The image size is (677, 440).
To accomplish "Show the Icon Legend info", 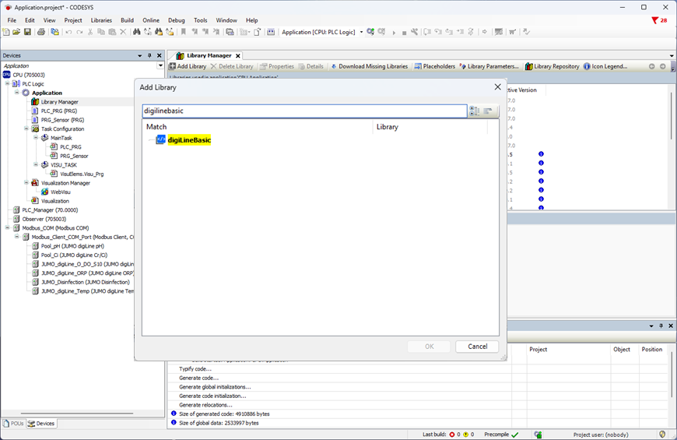I will [x=605, y=66].
